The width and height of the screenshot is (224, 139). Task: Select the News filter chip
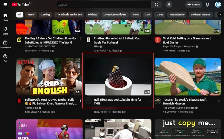[x=136, y=15]
